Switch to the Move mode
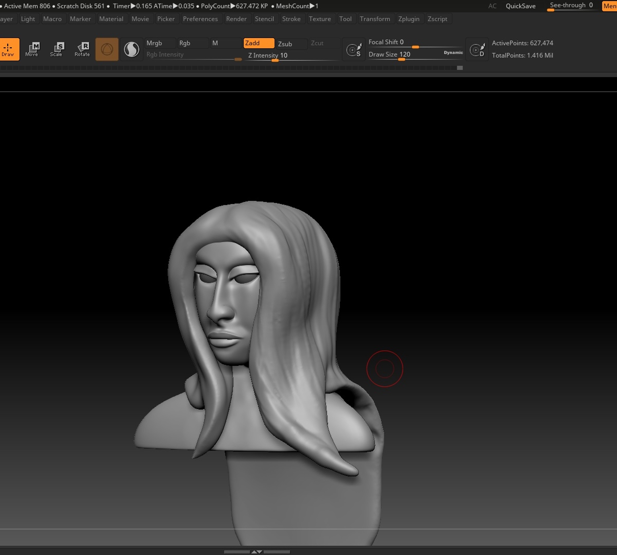The width and height of the screenshot is (617, 555). 33,49
